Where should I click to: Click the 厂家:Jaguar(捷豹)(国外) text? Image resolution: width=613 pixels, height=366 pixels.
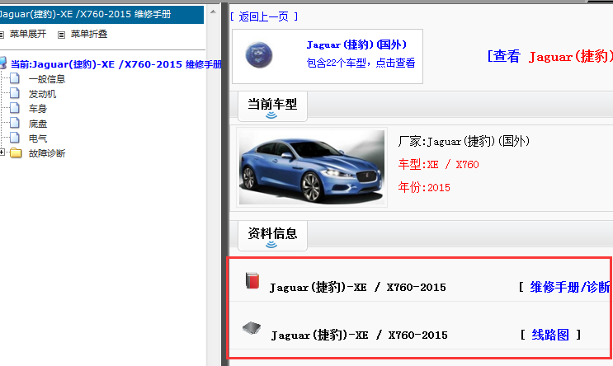pyautogui.click(x=464, y=141)
